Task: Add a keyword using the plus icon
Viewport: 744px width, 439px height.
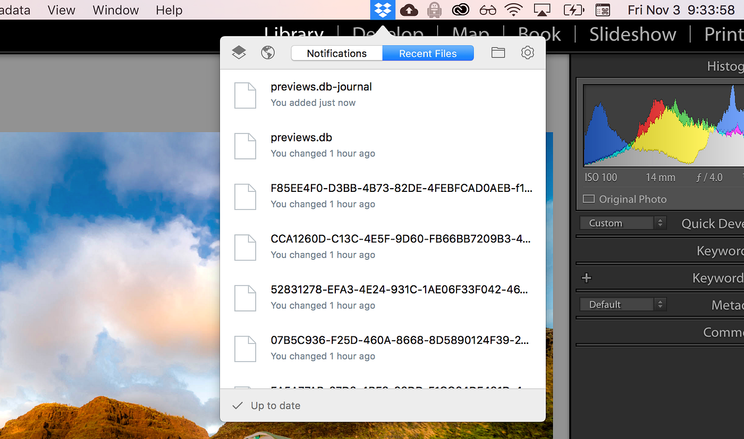Action: pos(586,277)
